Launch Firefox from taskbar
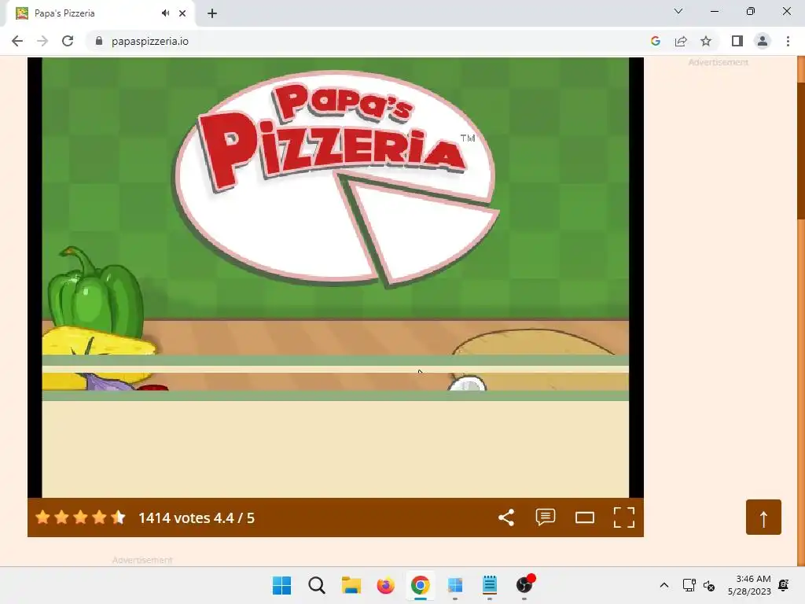 click(385, 585)
